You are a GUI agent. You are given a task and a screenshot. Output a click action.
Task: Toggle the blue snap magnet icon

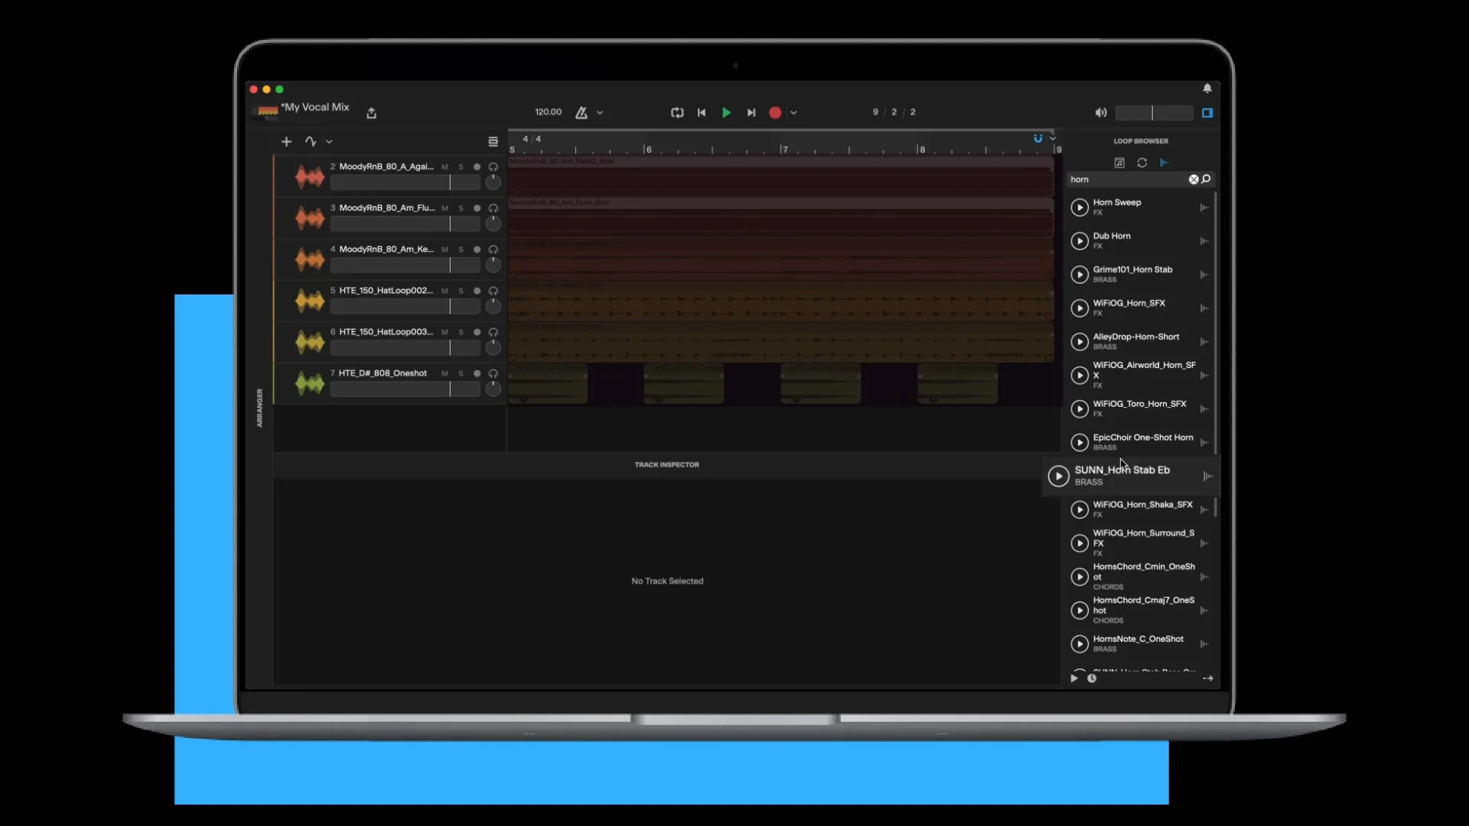(1038, 138)
